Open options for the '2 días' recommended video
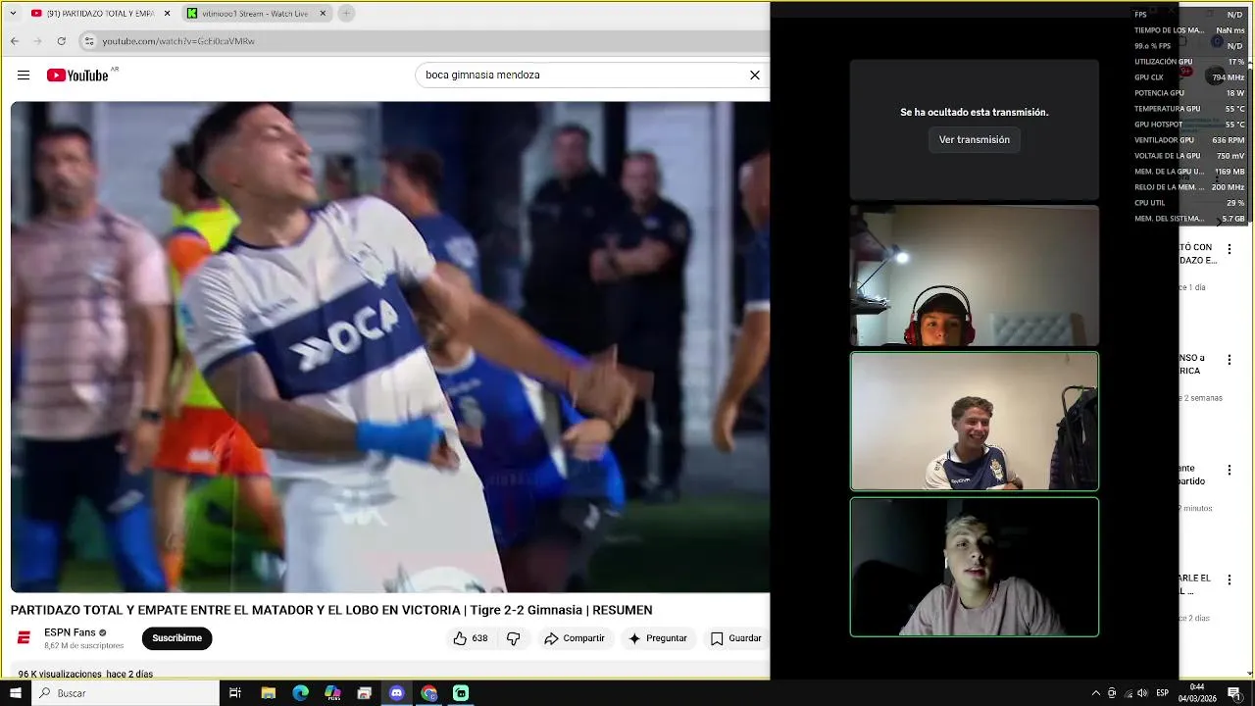 [x=1229, y=580]
